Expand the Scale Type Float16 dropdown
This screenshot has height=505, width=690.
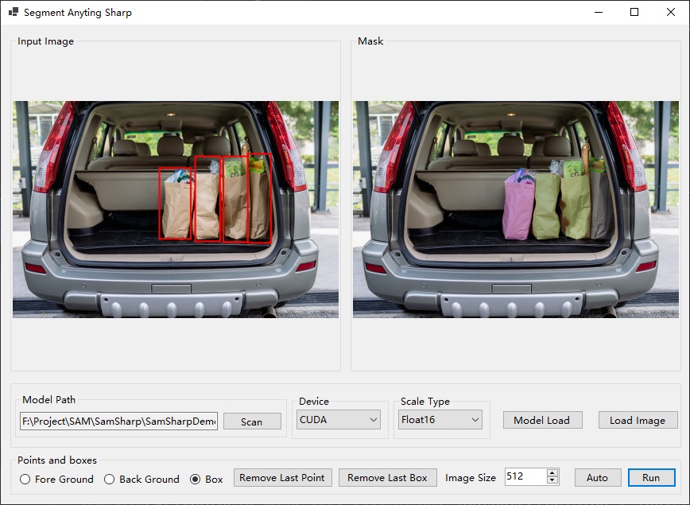coord(440,420)
